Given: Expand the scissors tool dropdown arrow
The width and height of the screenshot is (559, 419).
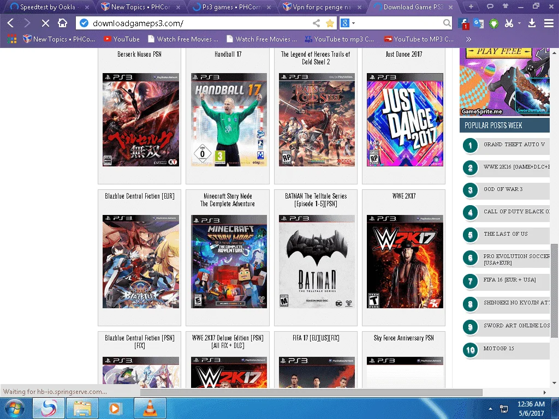Looking at the screenshot, I should pos(520,23).
